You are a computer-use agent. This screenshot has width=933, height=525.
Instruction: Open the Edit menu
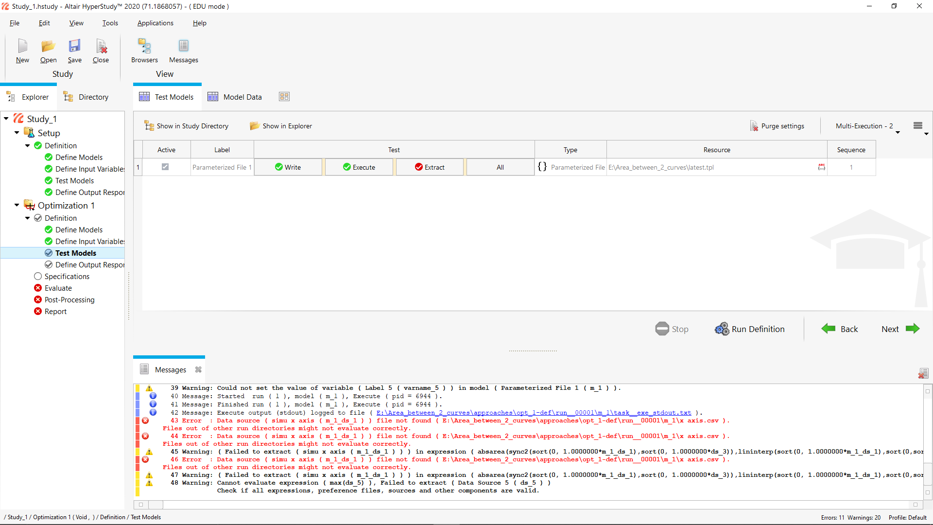44,23
